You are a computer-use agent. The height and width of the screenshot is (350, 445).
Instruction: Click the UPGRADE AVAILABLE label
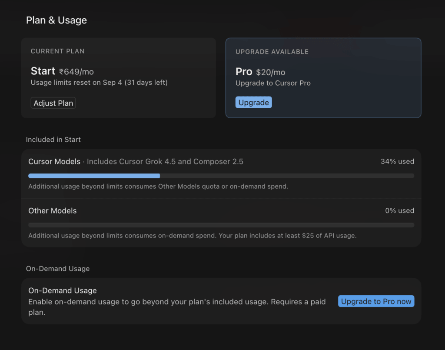click(x=272, y=52)
